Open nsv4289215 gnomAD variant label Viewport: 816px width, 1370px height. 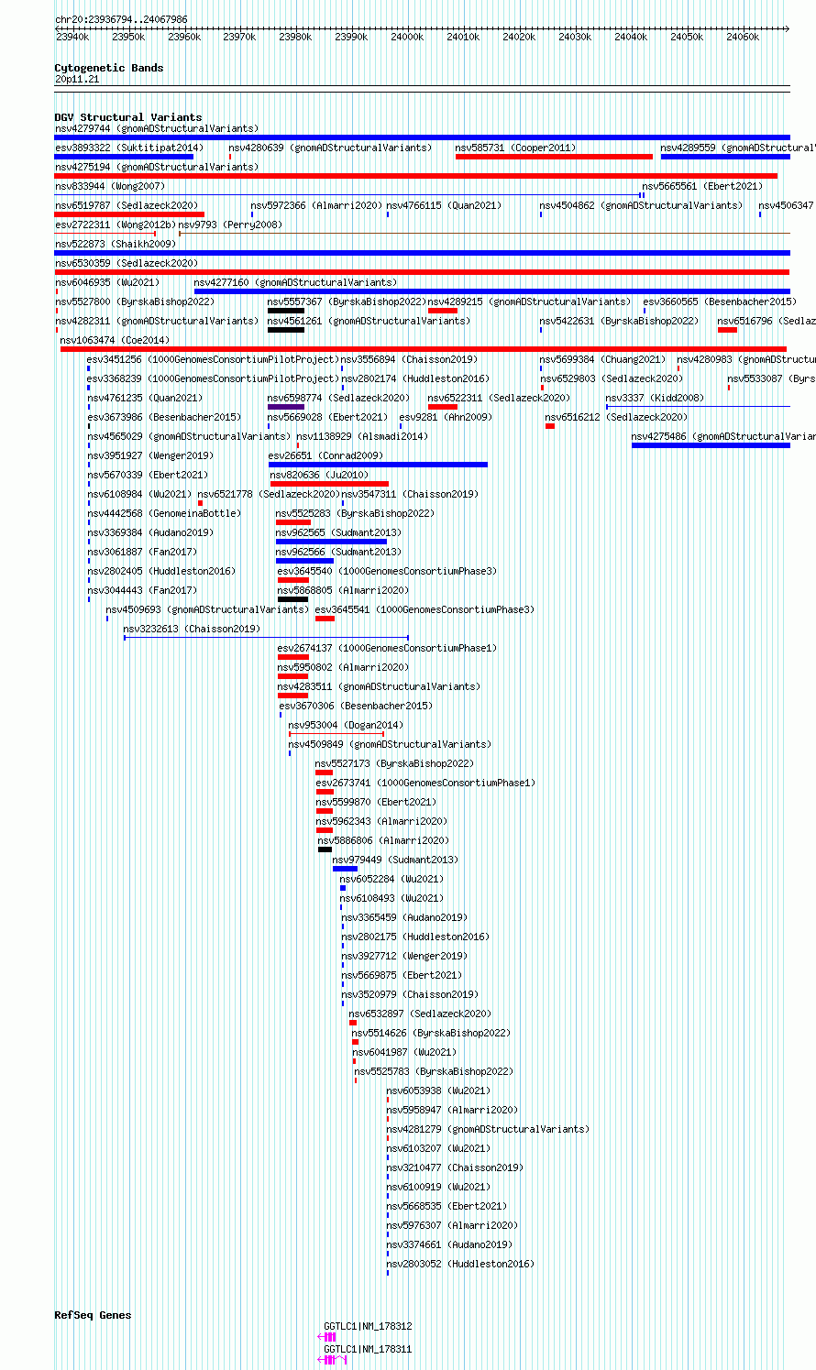529,301
